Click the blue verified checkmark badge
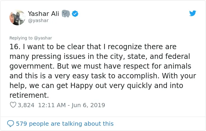Viewport: 206px width, 131px height. click(75, 14)
